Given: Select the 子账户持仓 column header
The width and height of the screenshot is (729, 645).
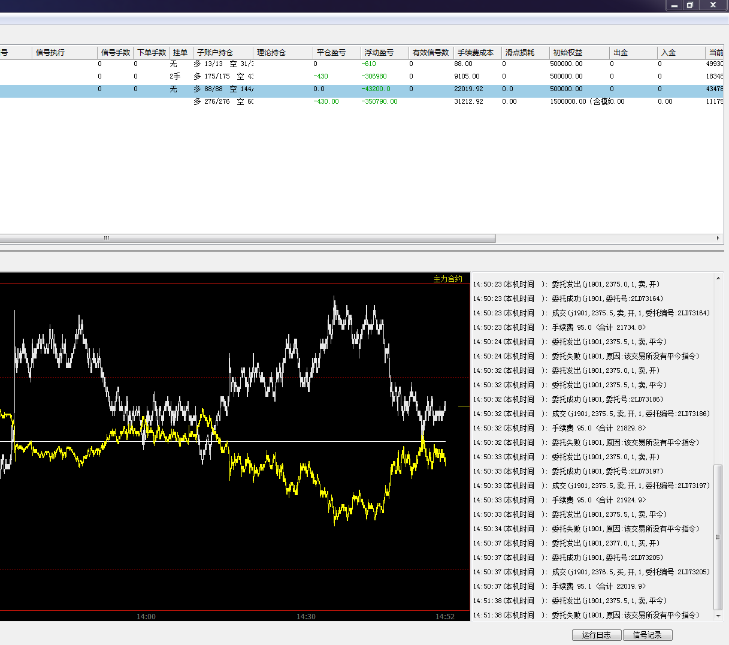Looking at the screenshot, I should pyautogui.click(x=215, y=53).
